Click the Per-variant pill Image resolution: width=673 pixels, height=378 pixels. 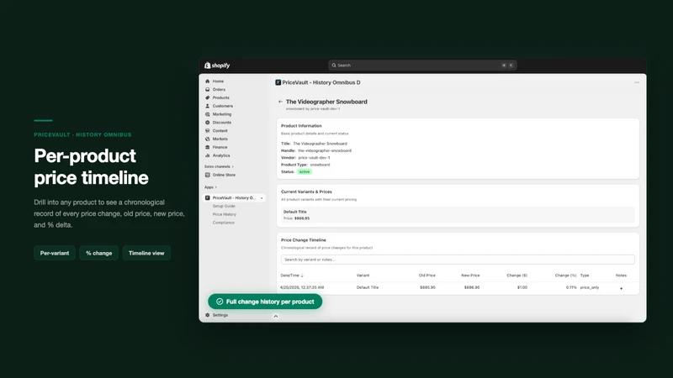pyautogui.click(x=55, y=254)
